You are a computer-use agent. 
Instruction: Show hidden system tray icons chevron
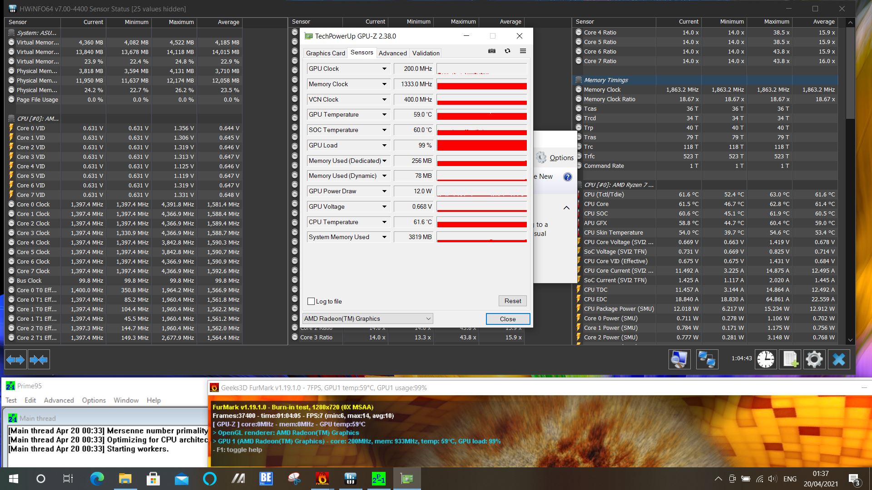(x=718, y=479)
